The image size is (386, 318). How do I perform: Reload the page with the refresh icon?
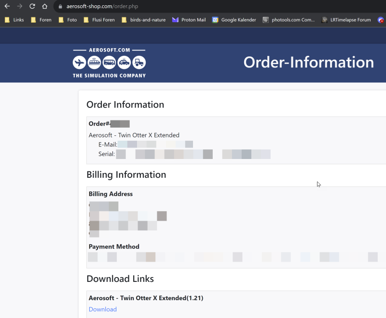pyautogui.click(x=32, y=6)
